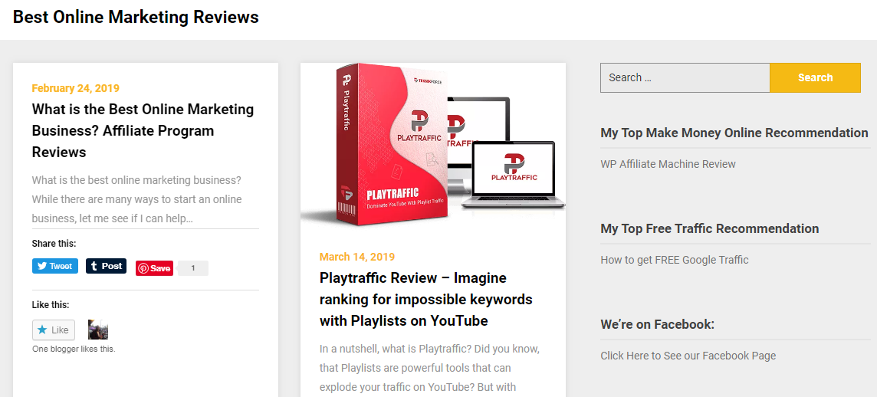Open the blogger avatar who liked this
This screenshot has height=397, width=877.
pyautogui.click(x=98, y=330)
